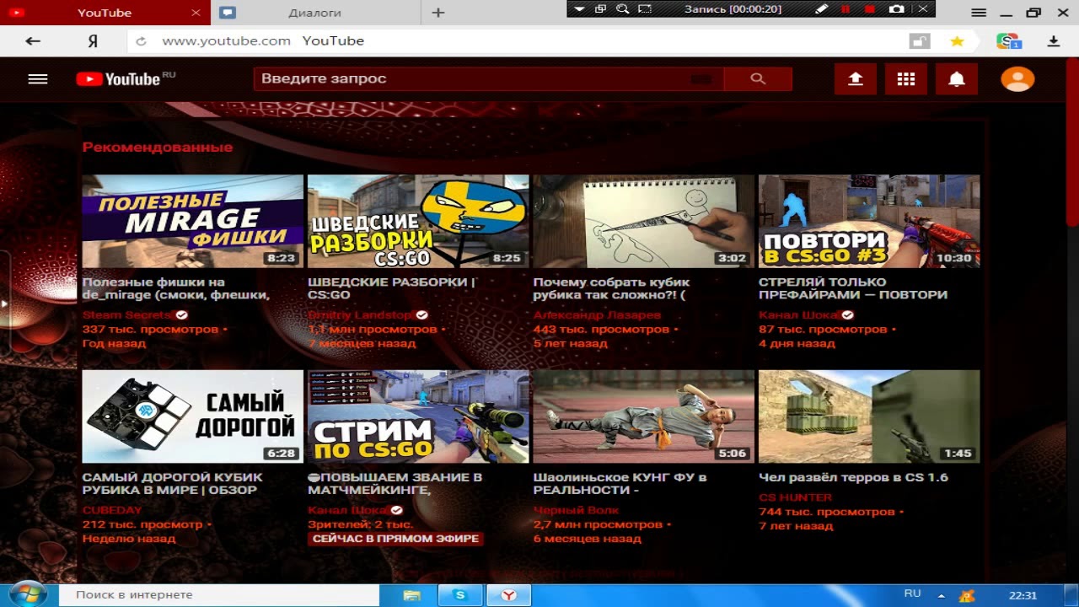Open a new browser tab
This screenshot has height=607, width=1079.
pos(438,13)
